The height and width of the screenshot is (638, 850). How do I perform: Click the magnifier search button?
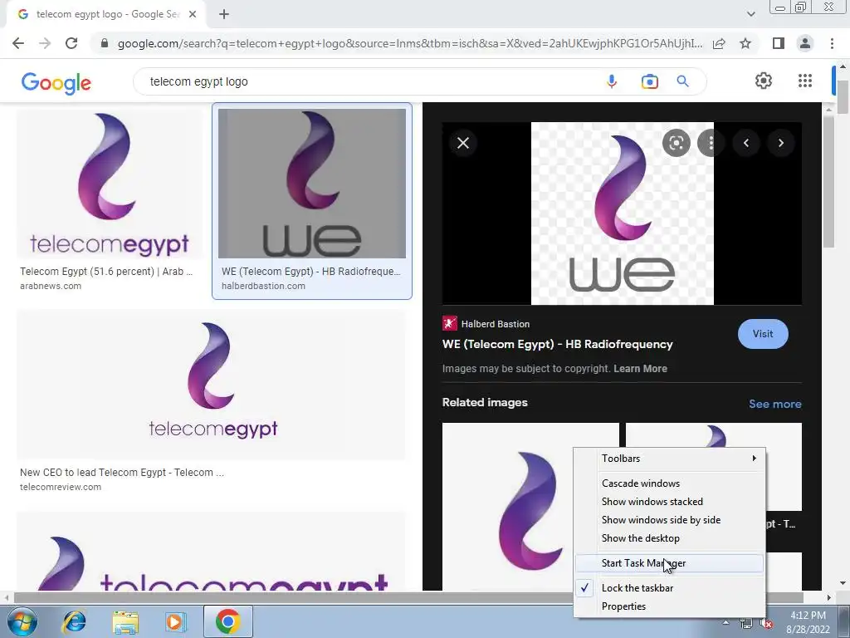(682, 81)
